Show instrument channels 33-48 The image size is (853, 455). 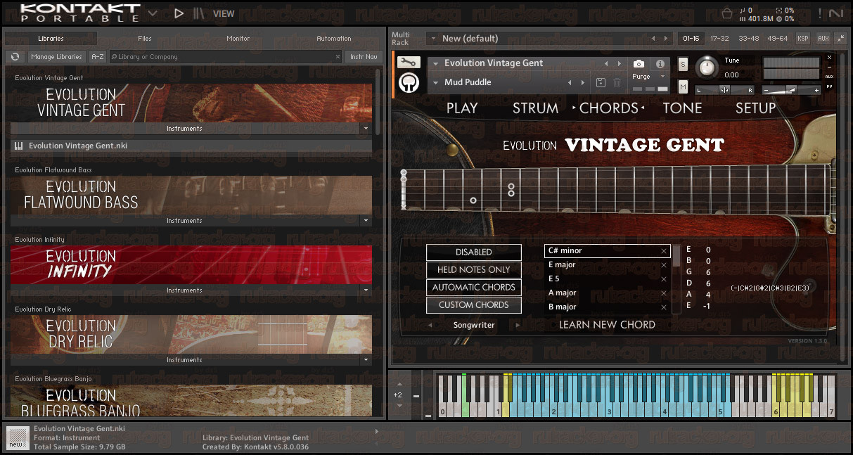tap(749, 39)
